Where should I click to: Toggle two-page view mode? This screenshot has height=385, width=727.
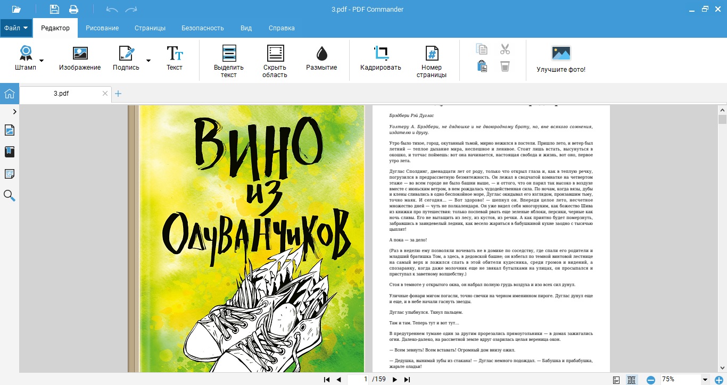(632, 380)
